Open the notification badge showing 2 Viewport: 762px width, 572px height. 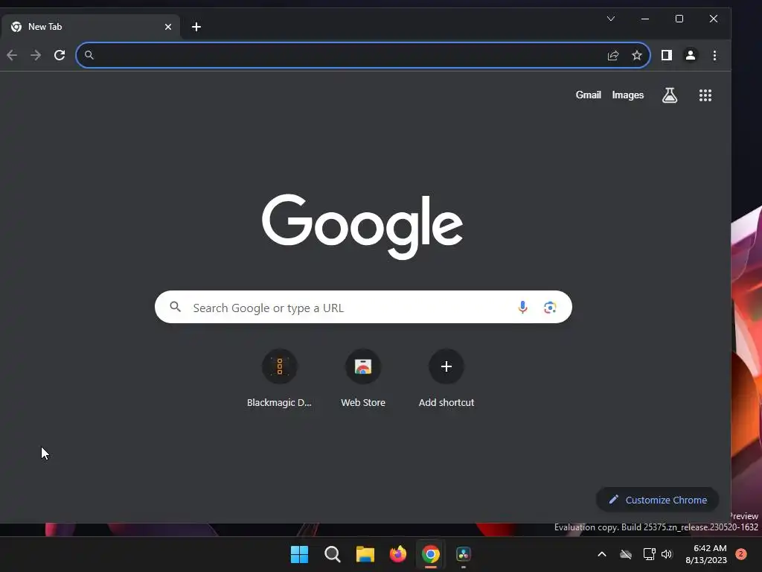coord(741,554)
